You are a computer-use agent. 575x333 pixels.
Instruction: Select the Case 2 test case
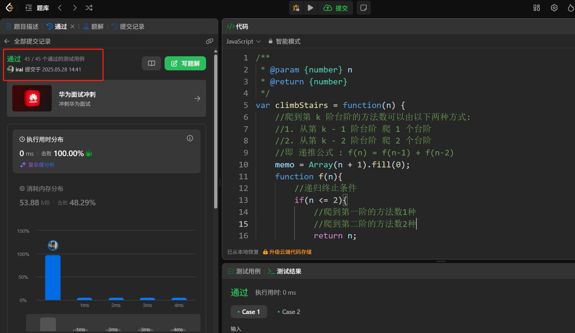tap(289, 312)
